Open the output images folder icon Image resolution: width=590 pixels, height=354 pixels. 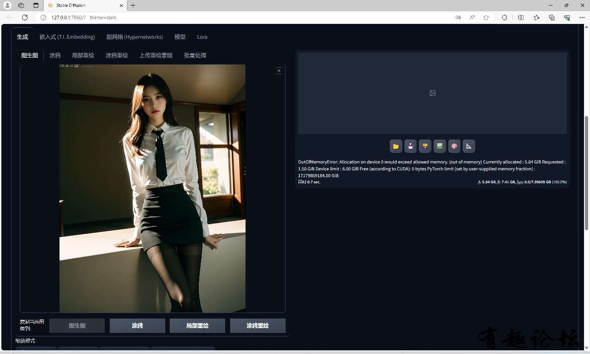[396, 146]
